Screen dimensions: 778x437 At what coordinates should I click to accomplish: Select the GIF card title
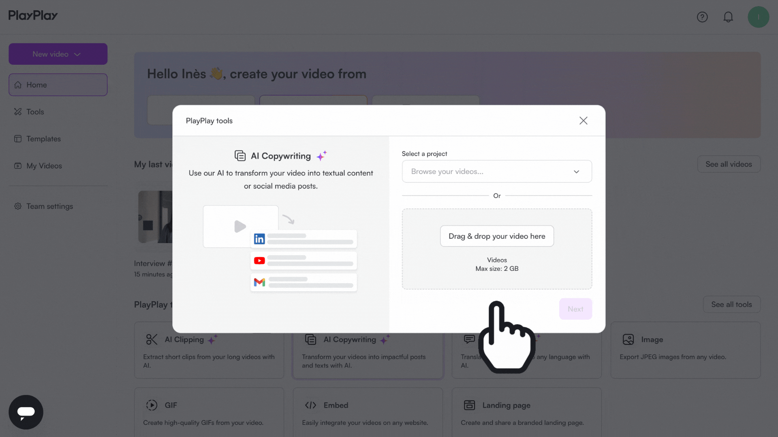(x=171, y=405)
